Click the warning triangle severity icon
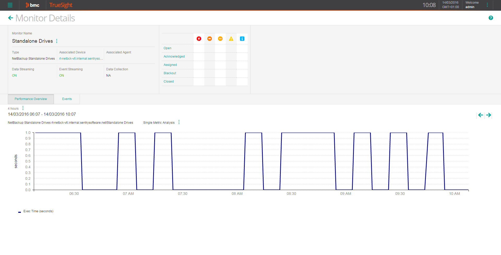This screenshot has width=501, height=255. point(231,39)
